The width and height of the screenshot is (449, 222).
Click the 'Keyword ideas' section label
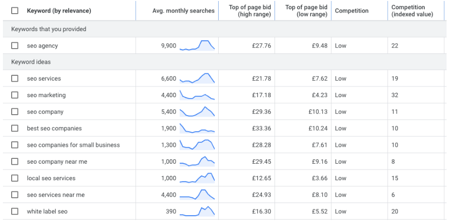click(31, 62)
